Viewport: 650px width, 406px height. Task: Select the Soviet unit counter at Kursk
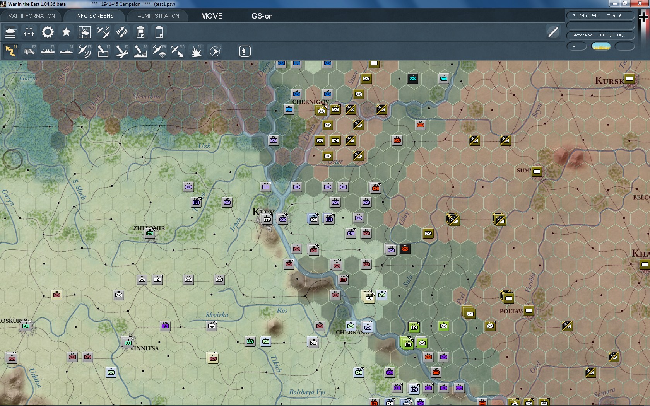(x=629, y=79)
